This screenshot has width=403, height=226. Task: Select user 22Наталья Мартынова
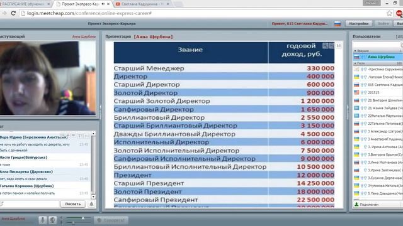[378, 116]
